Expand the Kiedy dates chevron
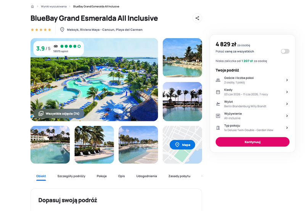 pos(287,92)
